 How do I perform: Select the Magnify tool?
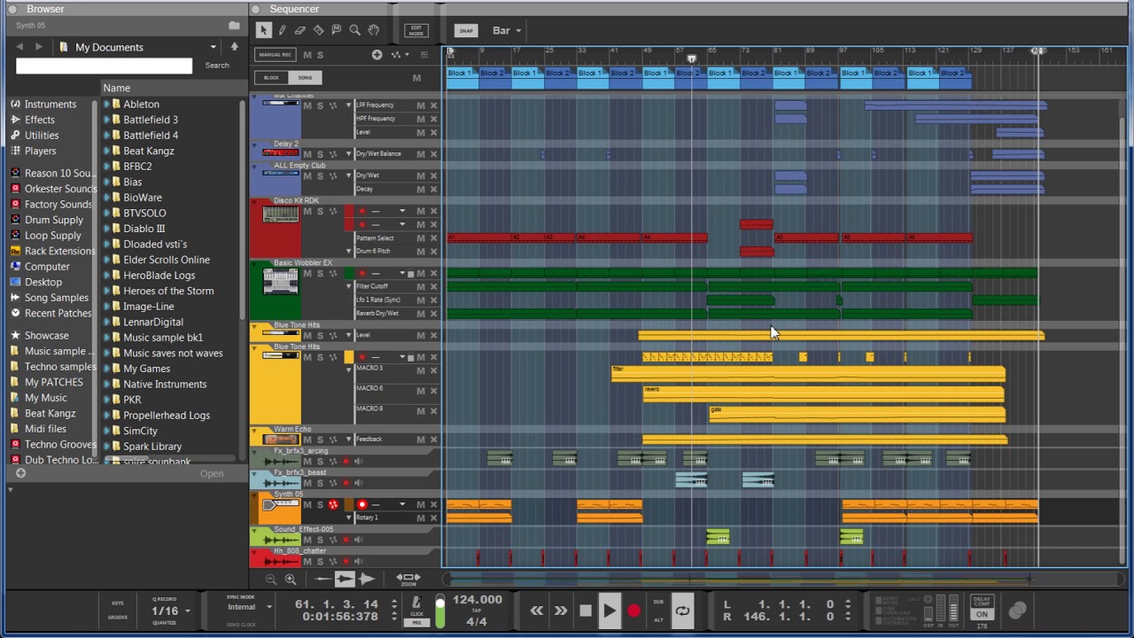(354, 30)
